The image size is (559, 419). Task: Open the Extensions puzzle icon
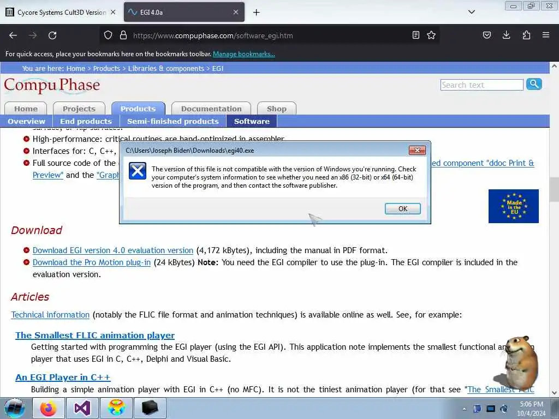526,35
